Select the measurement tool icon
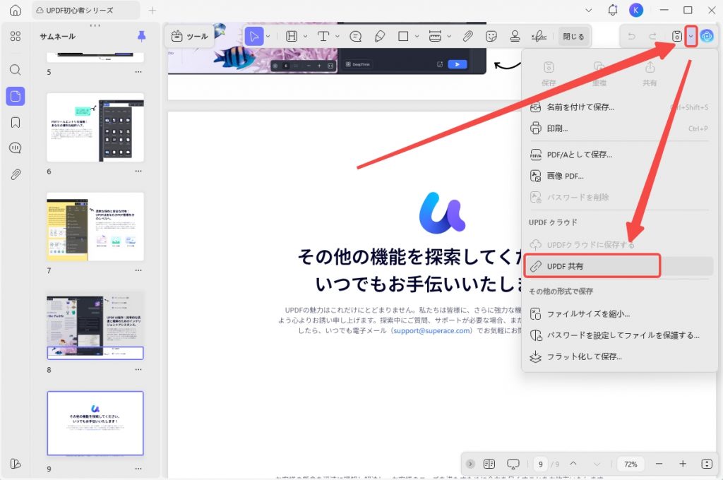This screenshot has width=723, height=480. [435, 37]
